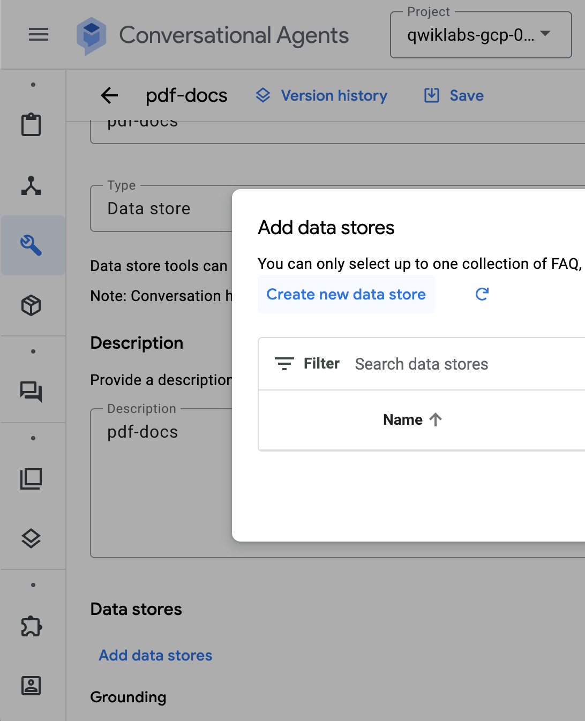Viewport: 585px width, 721px height.
Task: Open the cube sidebar icon
Action: pos(31,305)
